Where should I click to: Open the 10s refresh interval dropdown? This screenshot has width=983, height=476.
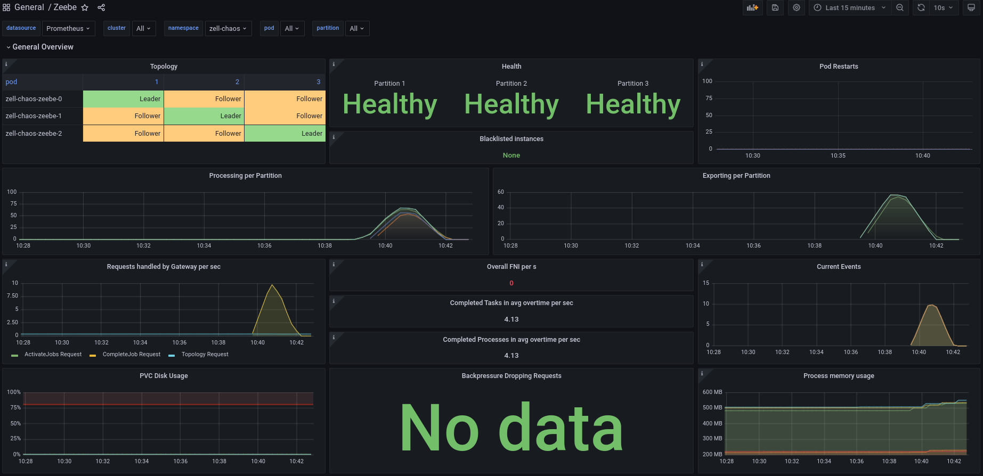pos(944,7)
